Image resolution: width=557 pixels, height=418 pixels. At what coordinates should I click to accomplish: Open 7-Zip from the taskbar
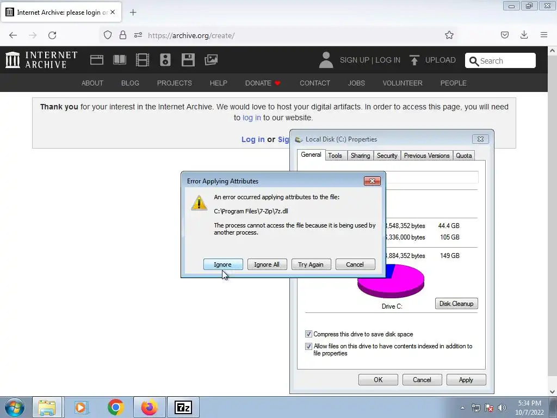coord(183,407)
